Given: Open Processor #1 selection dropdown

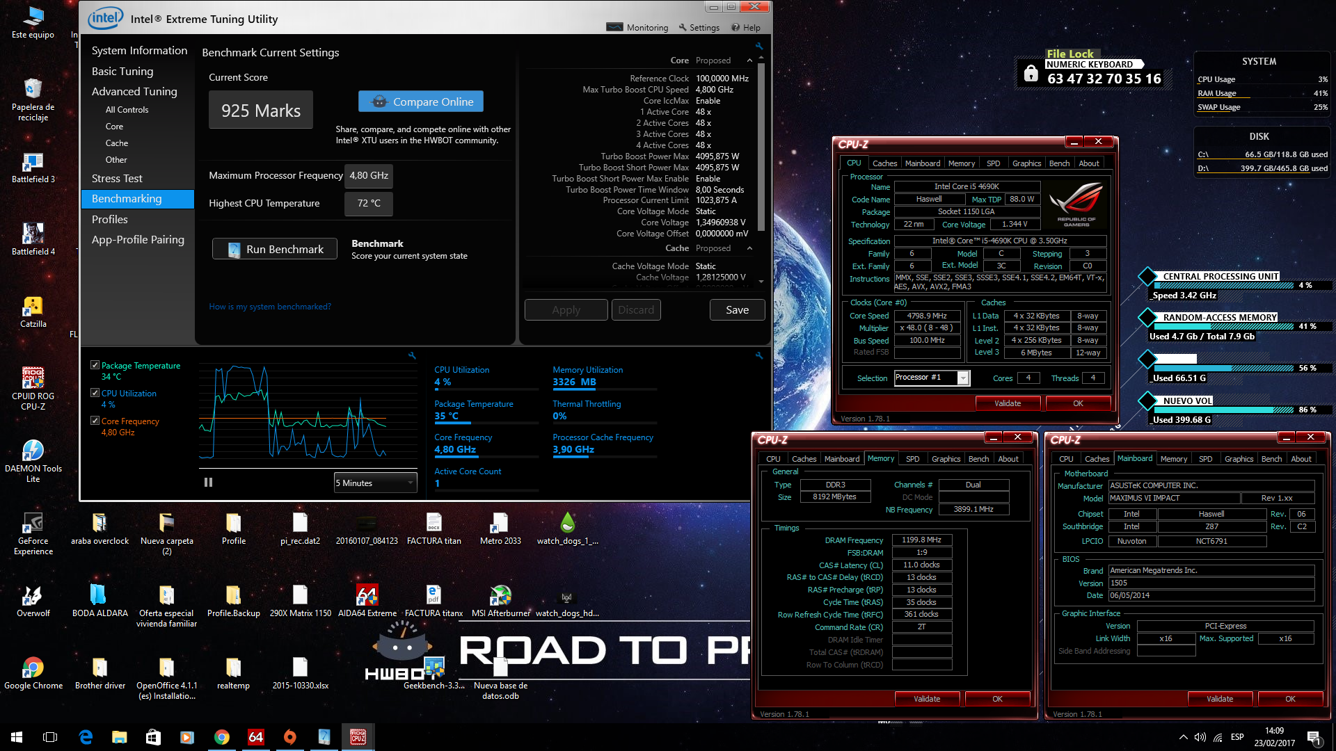Looking at the screenshot, I should click(932, 378).
